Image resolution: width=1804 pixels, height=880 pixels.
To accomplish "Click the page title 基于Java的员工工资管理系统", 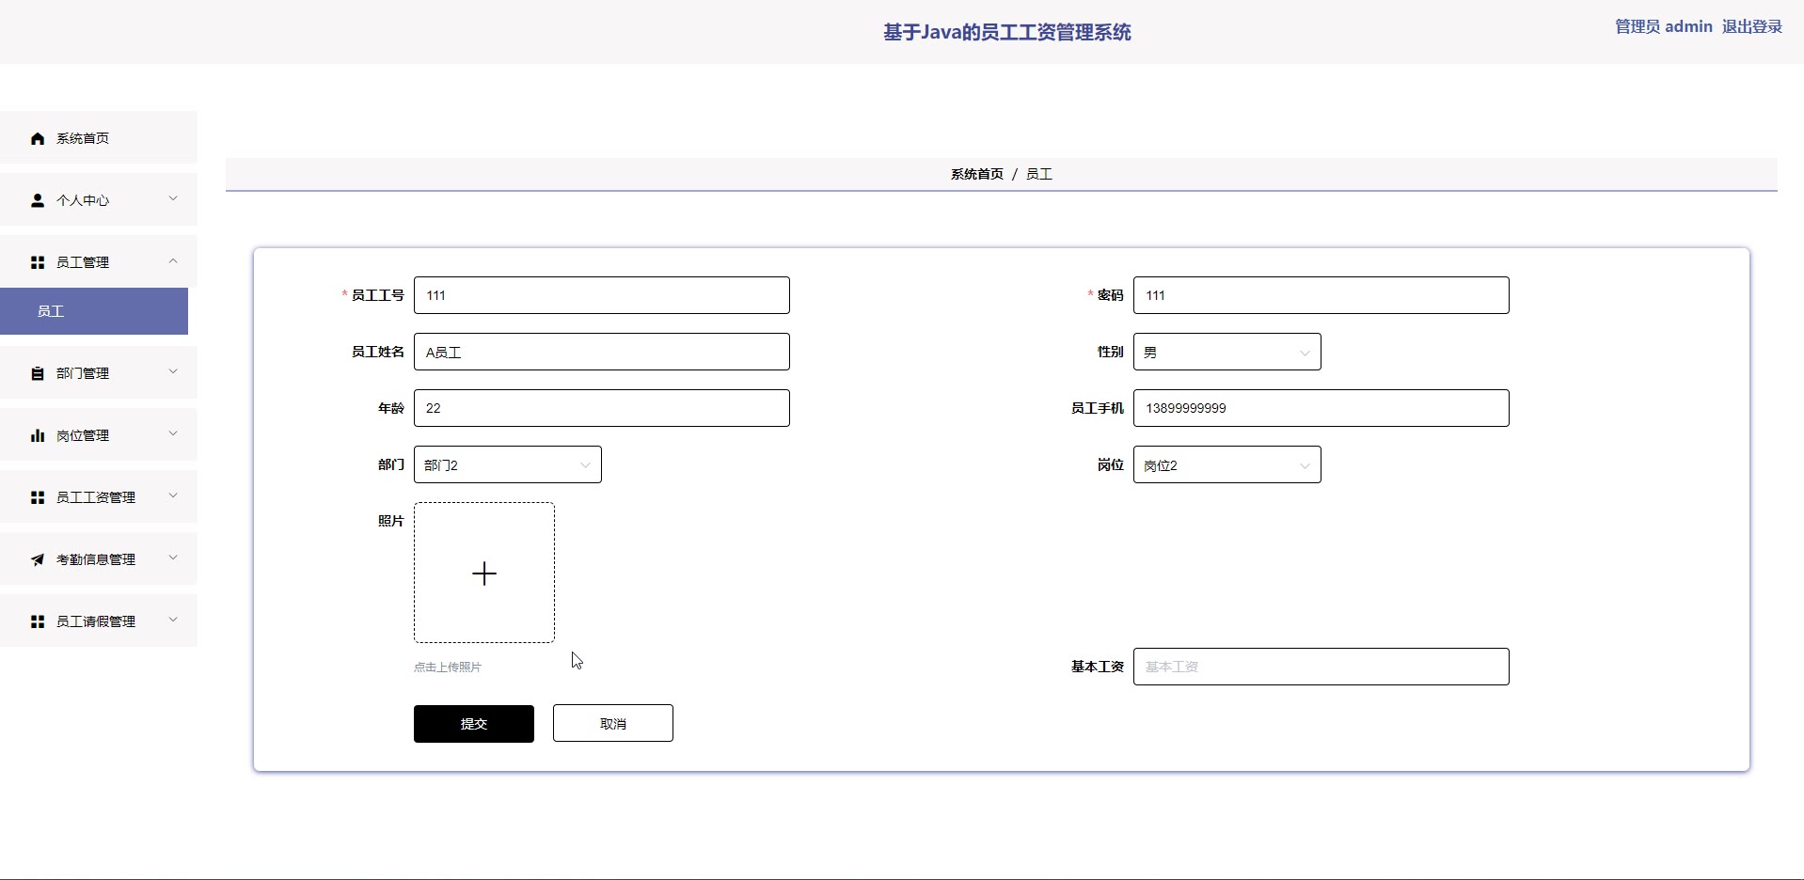I will 1006,32.
